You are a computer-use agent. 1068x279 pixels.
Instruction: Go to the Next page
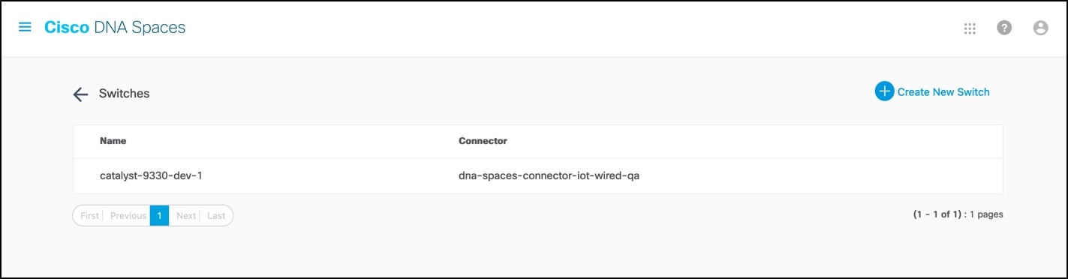click(185, 215)
